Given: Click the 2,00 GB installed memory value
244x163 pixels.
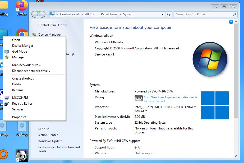Looking at the screenshot, I should pos(140,117).
